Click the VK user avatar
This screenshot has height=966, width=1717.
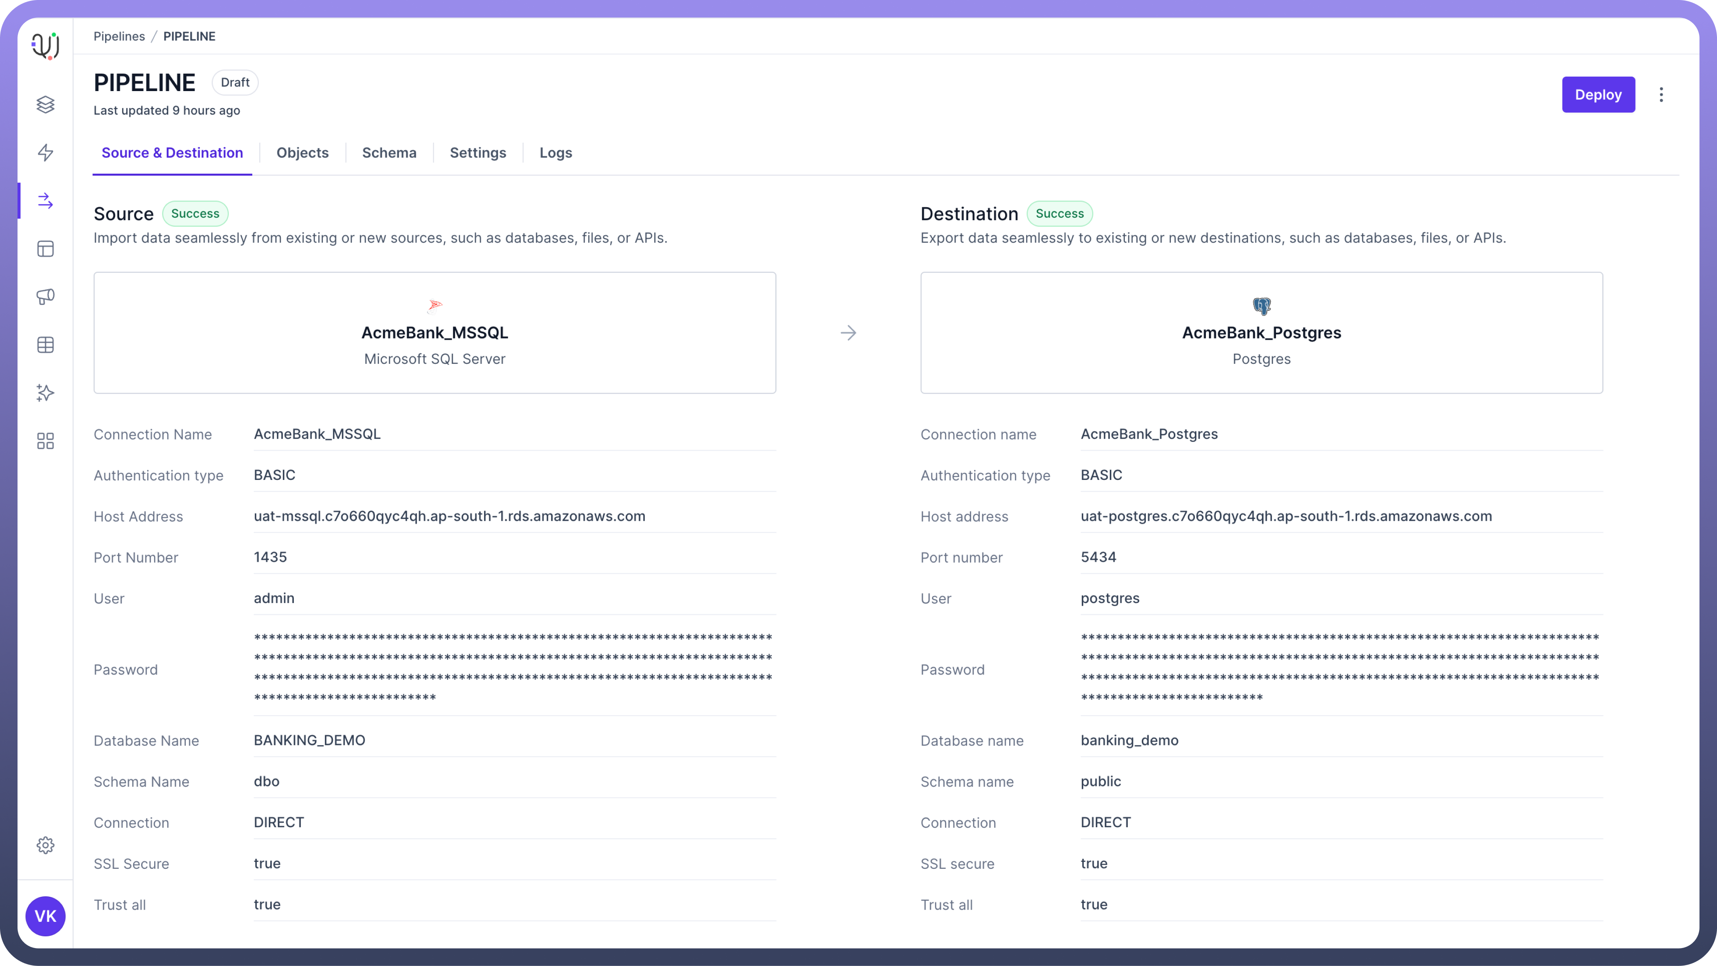pyautogui.click(x=45, y=916)
